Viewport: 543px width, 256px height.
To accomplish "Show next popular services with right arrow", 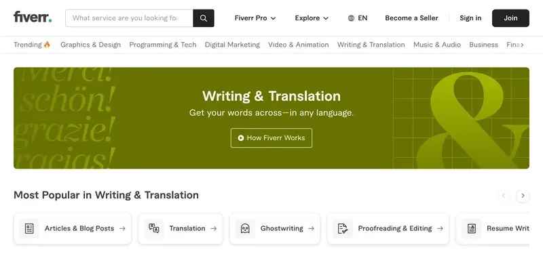I will pyautogui.click(x=523, y=196).
